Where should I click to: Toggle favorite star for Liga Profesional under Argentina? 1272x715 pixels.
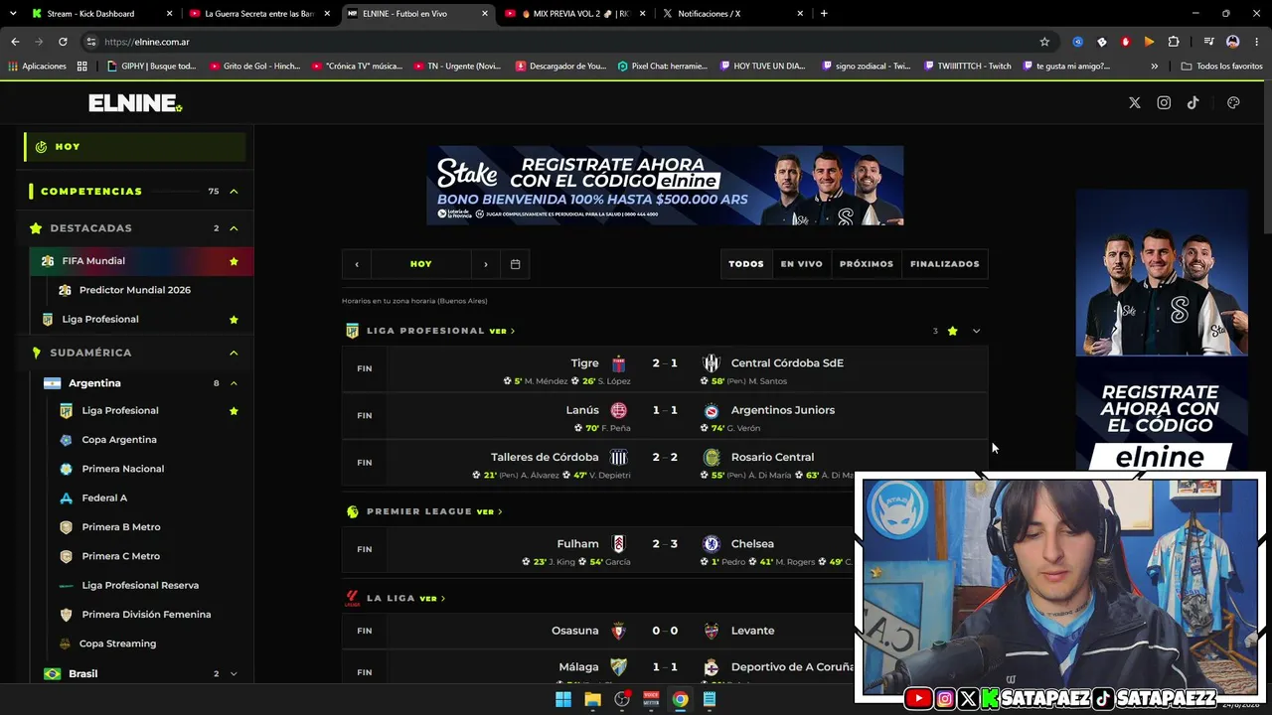(234, 411)
